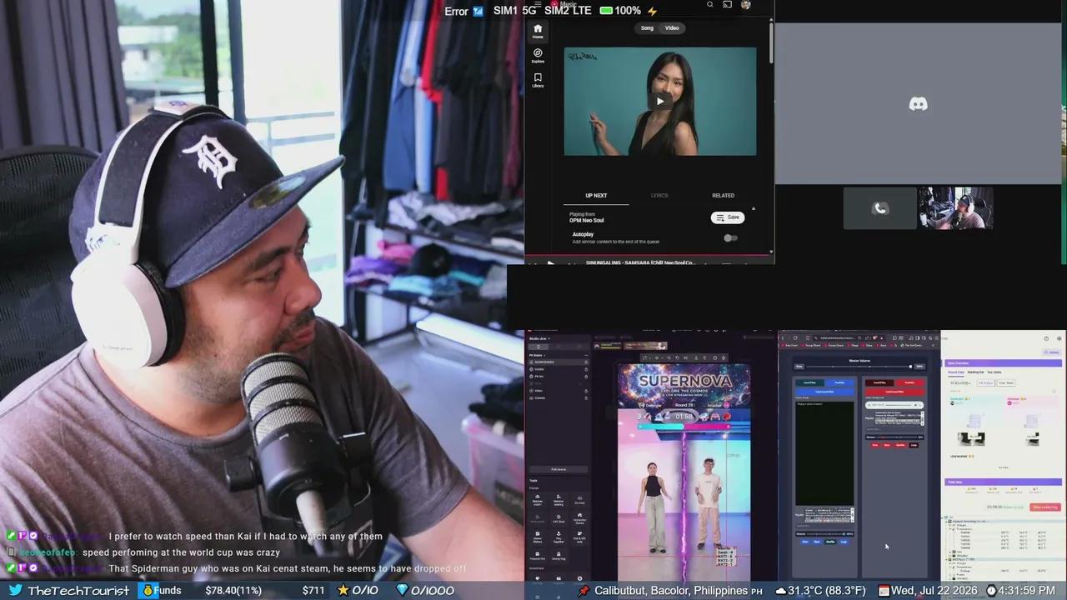Open the Play Together tool in the studio
1067x600 pixels.
point(559,536)
